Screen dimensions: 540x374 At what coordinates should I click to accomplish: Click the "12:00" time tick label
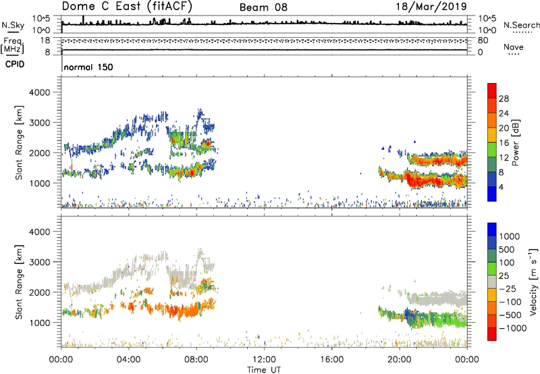264,360
